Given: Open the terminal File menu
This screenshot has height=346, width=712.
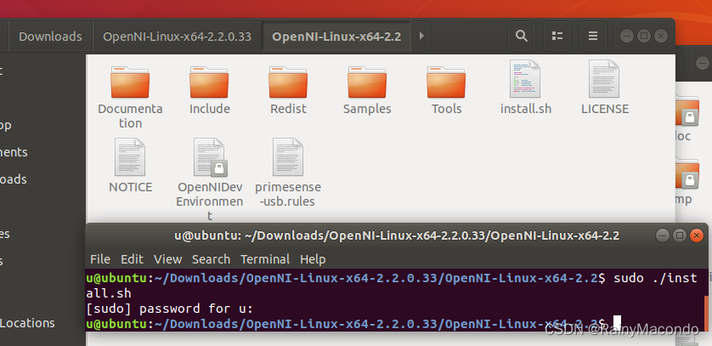Looking at the screenshot, I should [x=100, y=259].
